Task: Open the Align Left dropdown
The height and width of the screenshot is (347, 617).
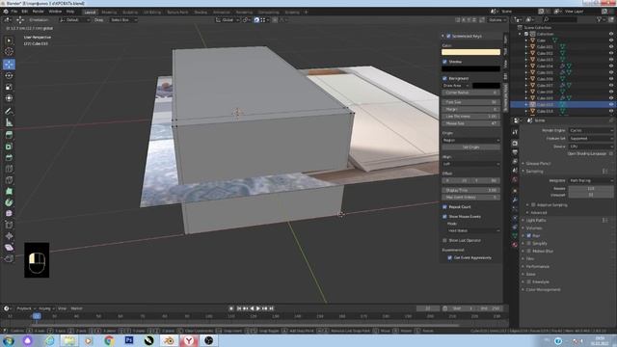Action: pos(471,164)
